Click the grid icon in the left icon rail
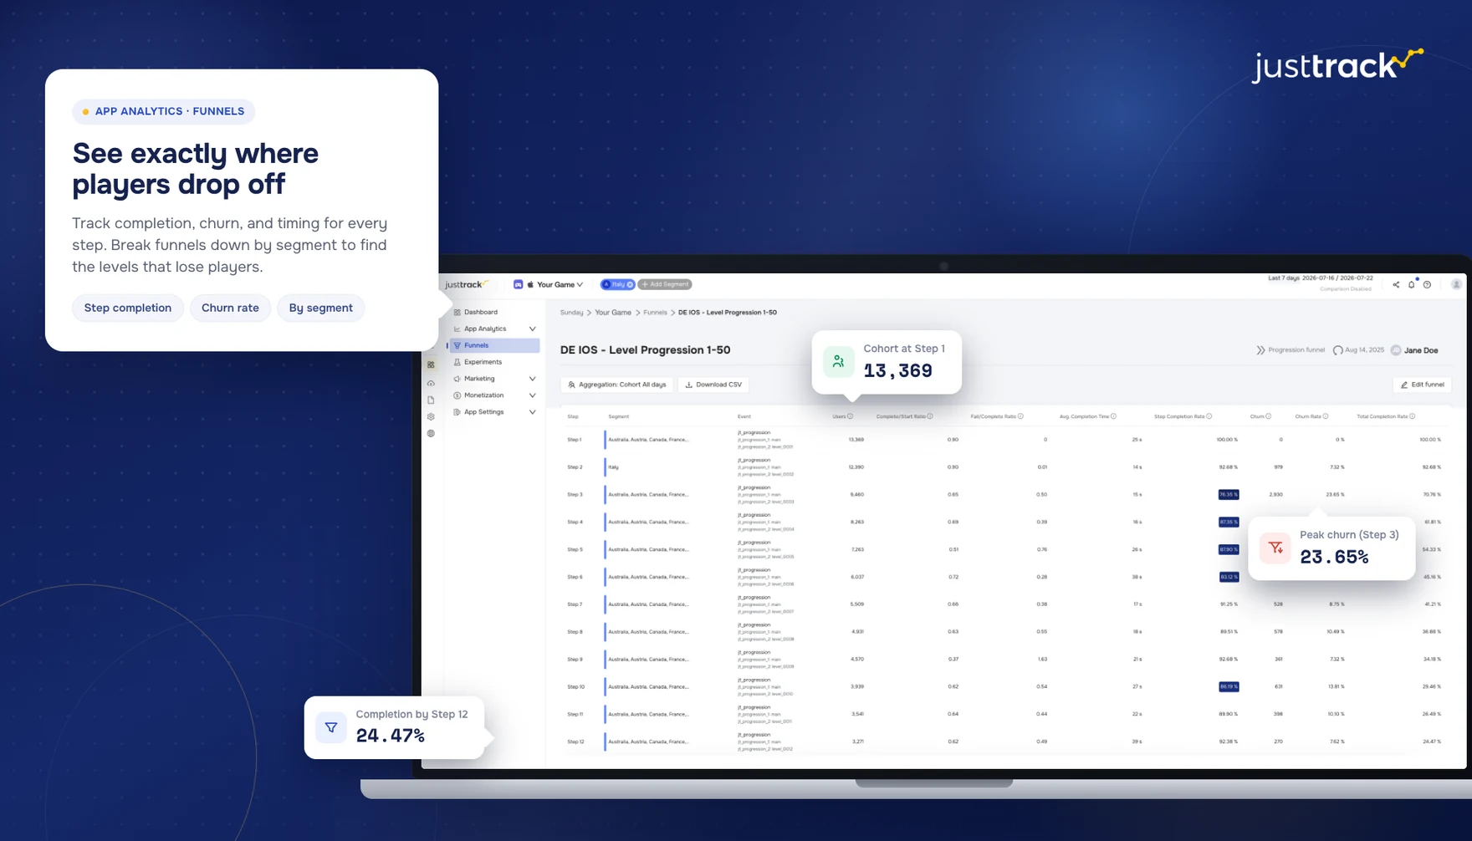This screenshot has height=841, width=1472. tap(431, 364)
